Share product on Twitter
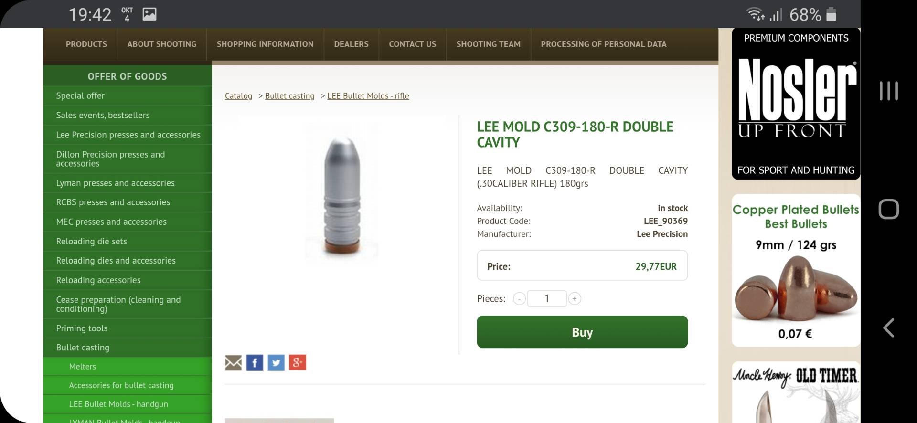Screen dimensions: 917x423 coord(276,363)
